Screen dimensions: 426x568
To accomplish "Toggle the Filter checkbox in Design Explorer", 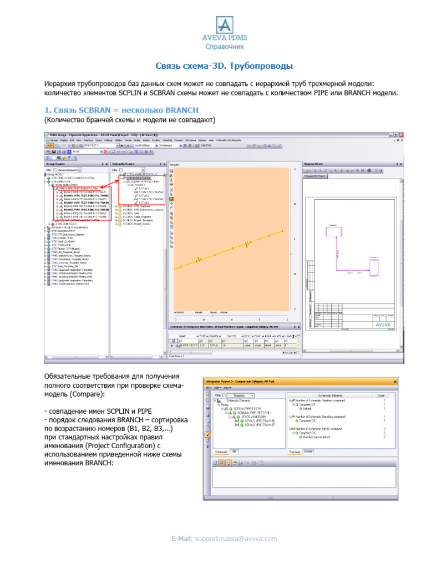I will (x=55, y=170).
